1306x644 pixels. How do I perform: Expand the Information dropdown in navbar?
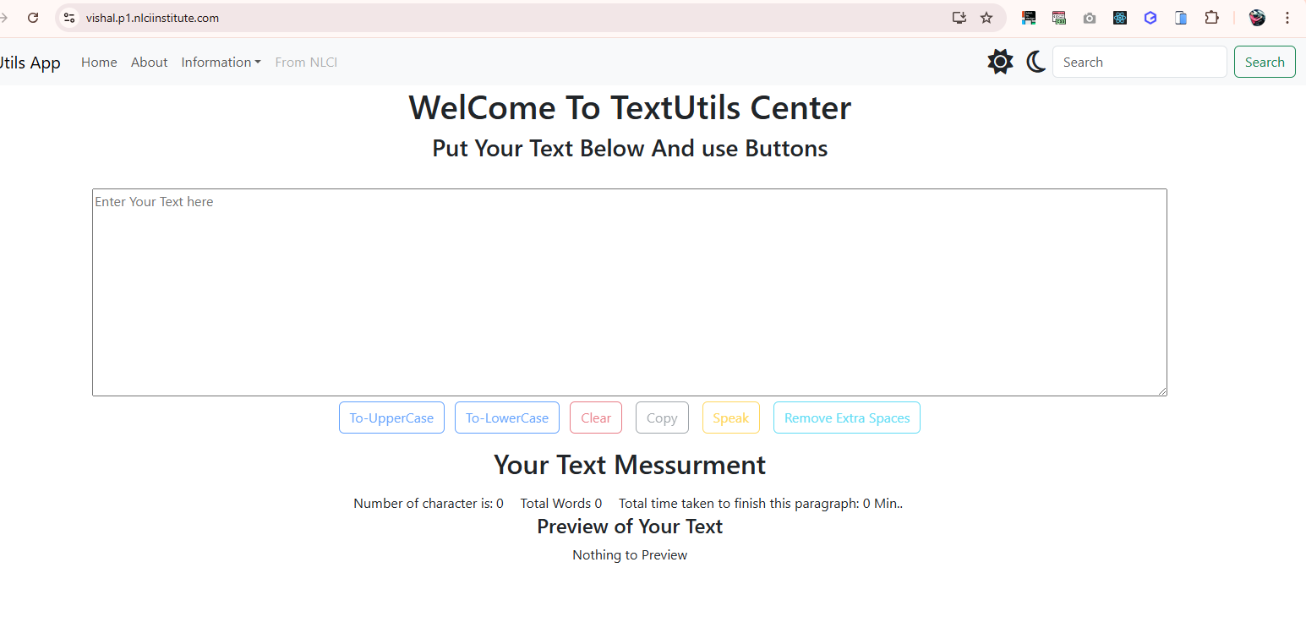point(221,63)
